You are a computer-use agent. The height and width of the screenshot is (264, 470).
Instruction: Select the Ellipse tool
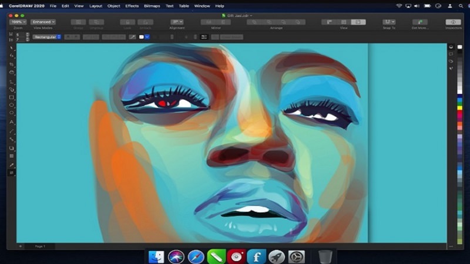(12, 105)
